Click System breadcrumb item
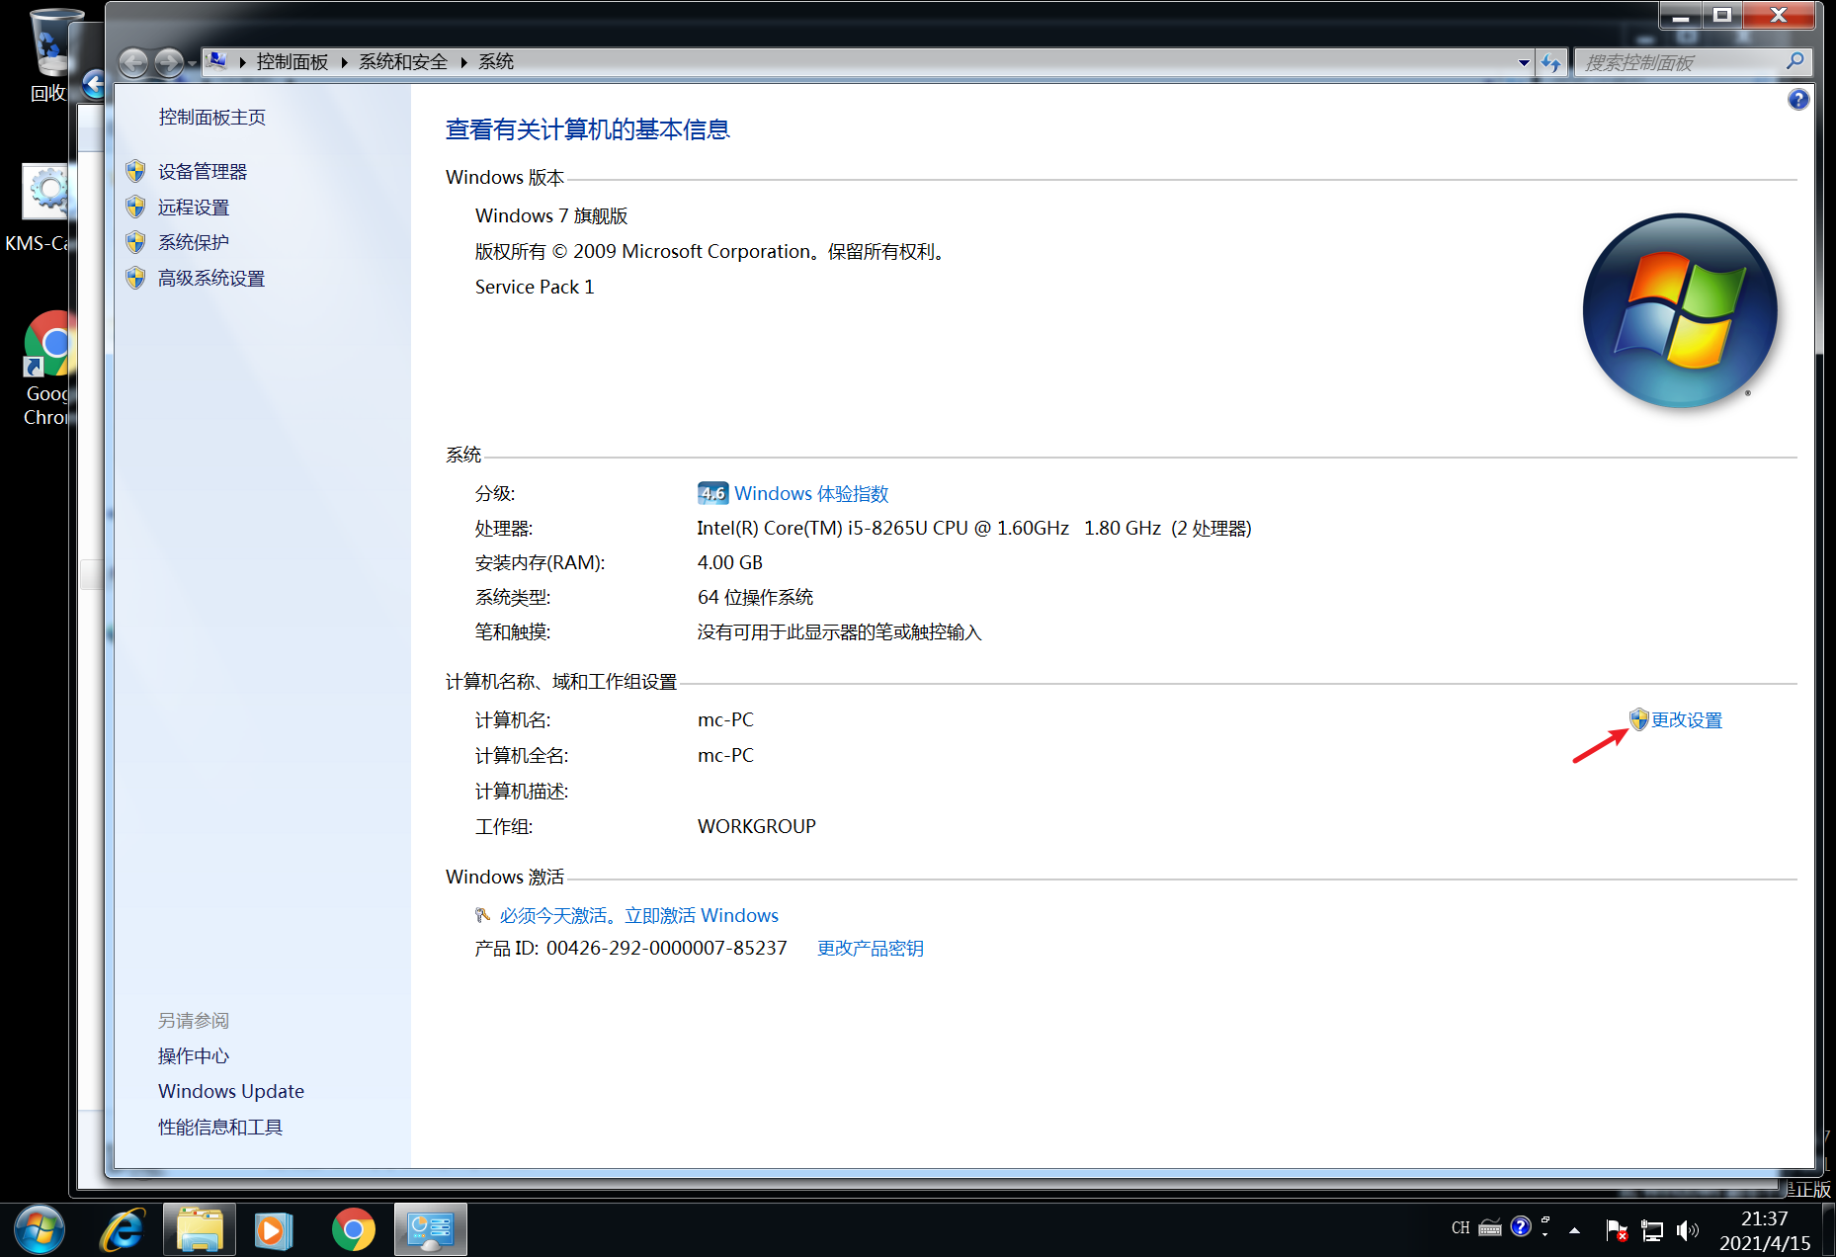The height and width of the screenshot is (1257, 1836). coord(496,61)
